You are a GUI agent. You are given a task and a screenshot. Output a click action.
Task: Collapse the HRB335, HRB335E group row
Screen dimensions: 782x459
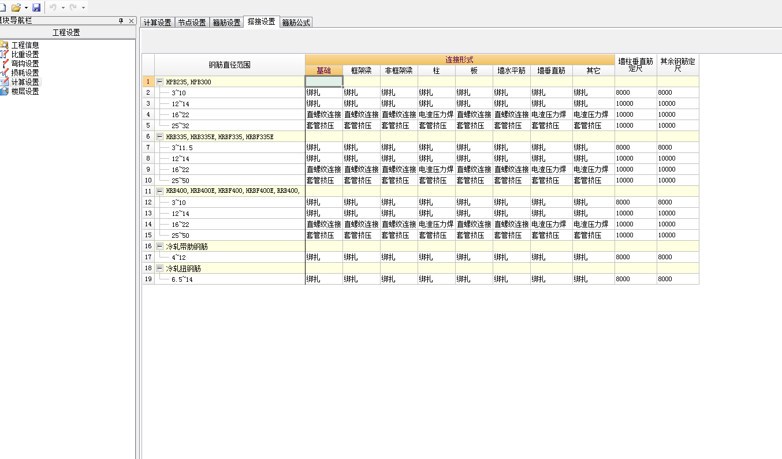tap(160, 137)
